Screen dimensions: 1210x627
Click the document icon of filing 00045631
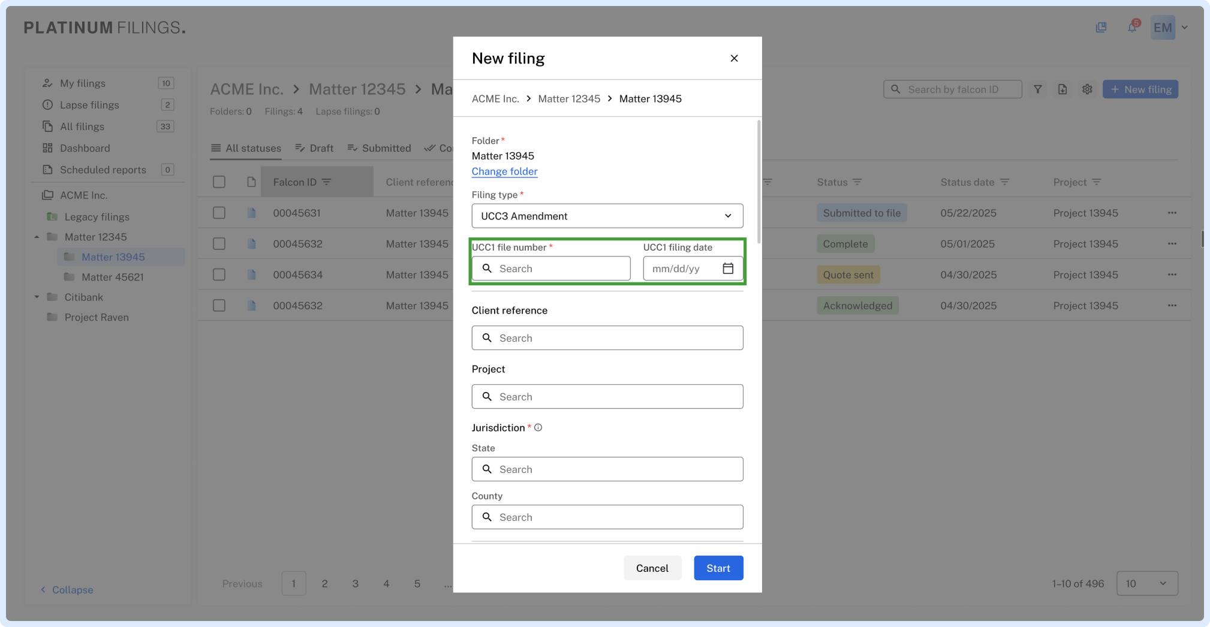pyautogui.click(x=252, y=213)
